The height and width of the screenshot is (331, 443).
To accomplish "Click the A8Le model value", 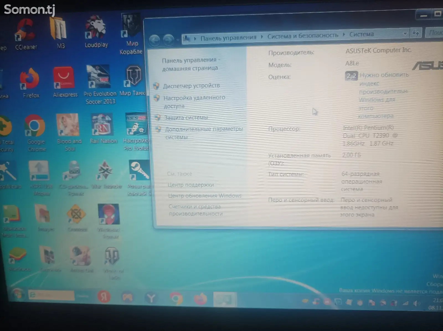I will click(x=352, y=63).
